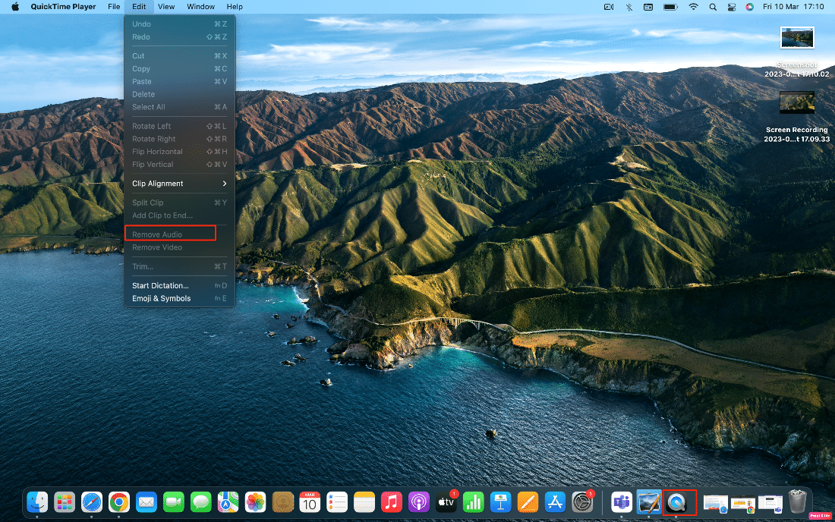Screen dimensions: 835x522
Task: Click the battery status icon
Action: (x=670, y=7)
